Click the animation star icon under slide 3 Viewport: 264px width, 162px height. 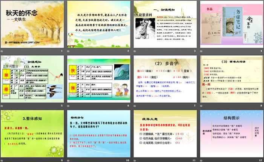135,51
